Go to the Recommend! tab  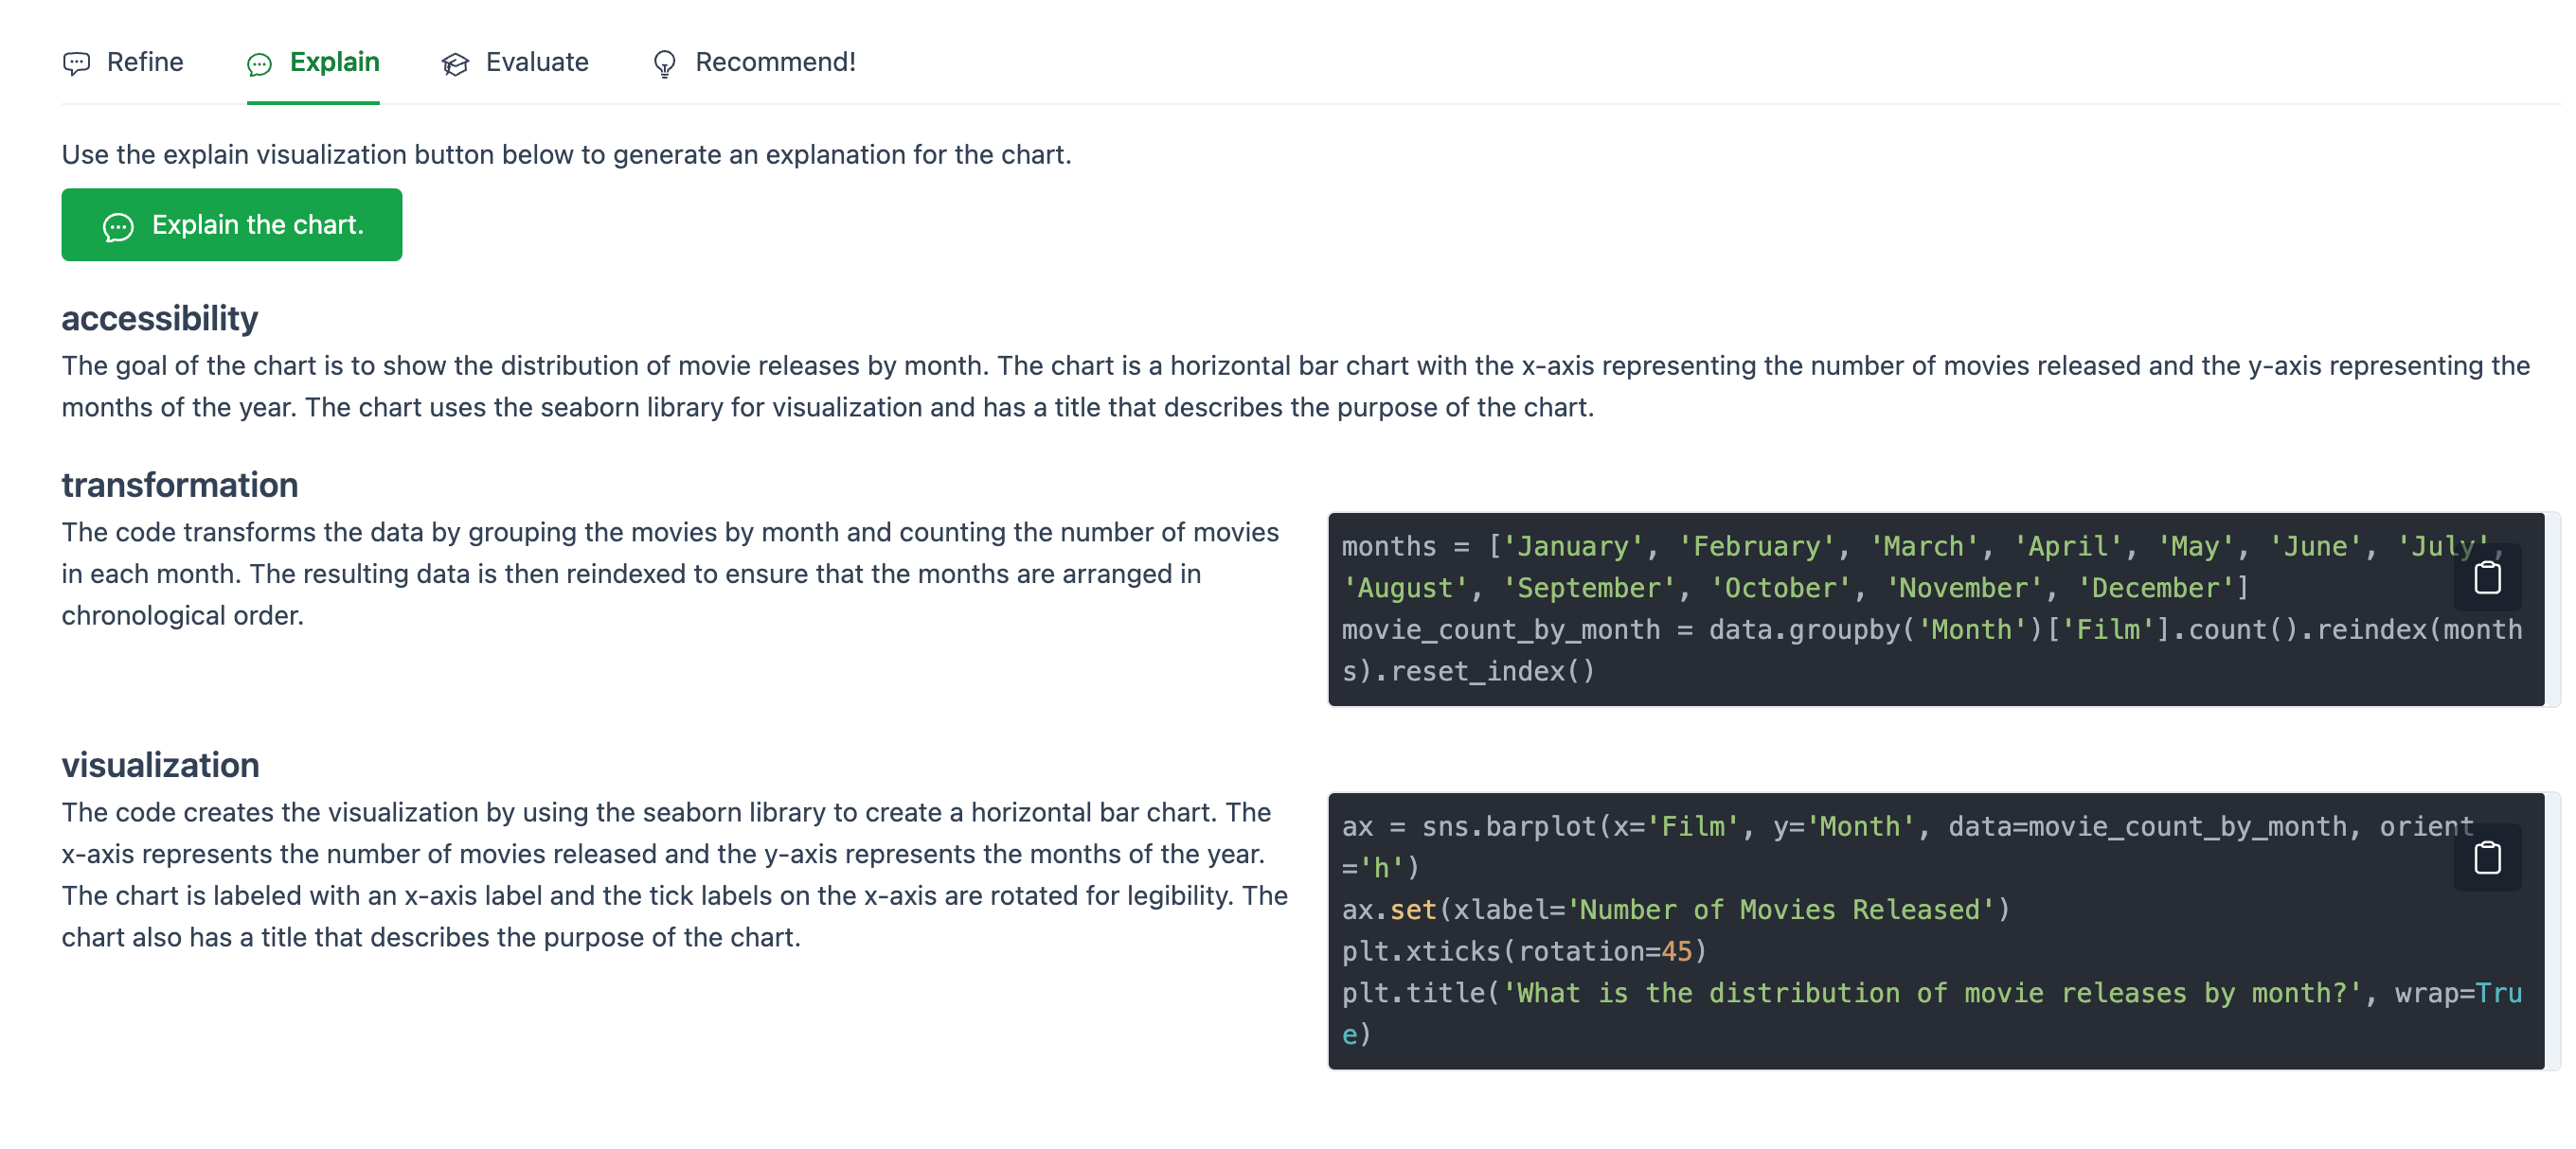[774, 62]
